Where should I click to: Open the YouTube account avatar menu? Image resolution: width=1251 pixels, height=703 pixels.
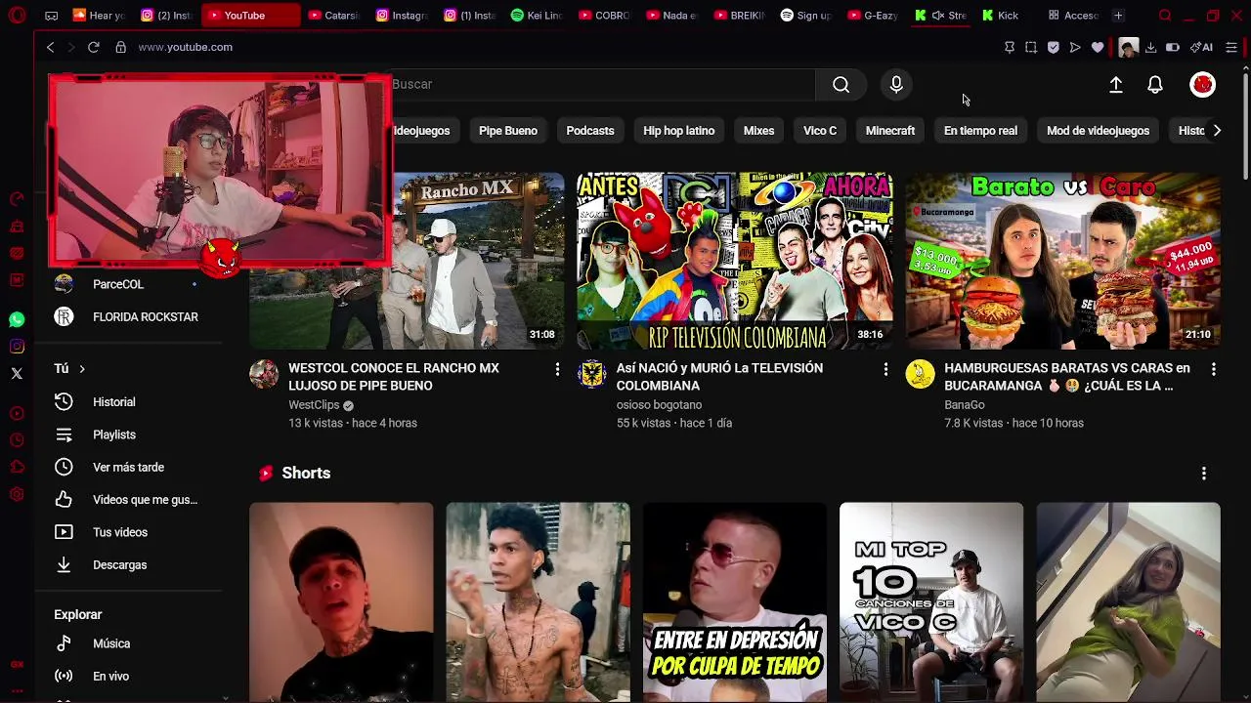[1202, 85]
